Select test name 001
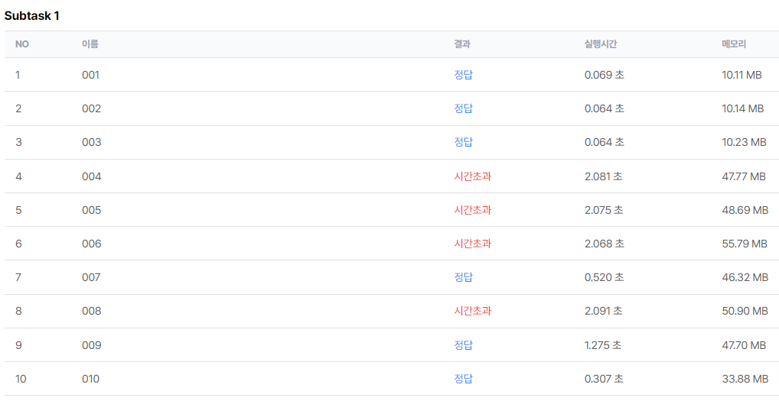The image size is (779, 404). tap(90, 75)
